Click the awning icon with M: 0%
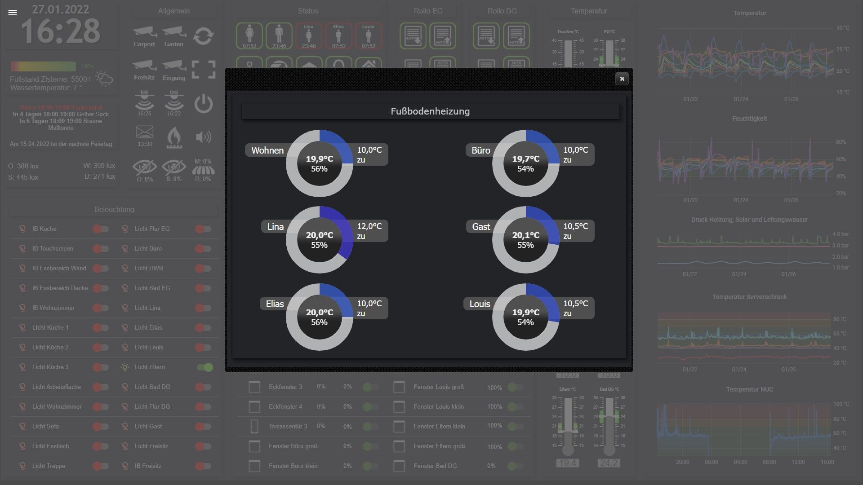The height and width of the screenshot is (485, 863). tap(203, 170)
